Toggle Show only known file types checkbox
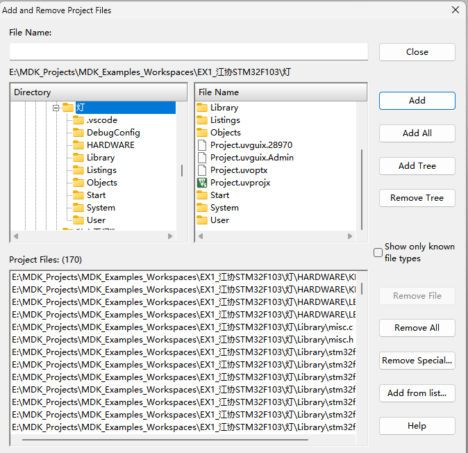This screenshot has width=468, height=453. tap(378, 252)
